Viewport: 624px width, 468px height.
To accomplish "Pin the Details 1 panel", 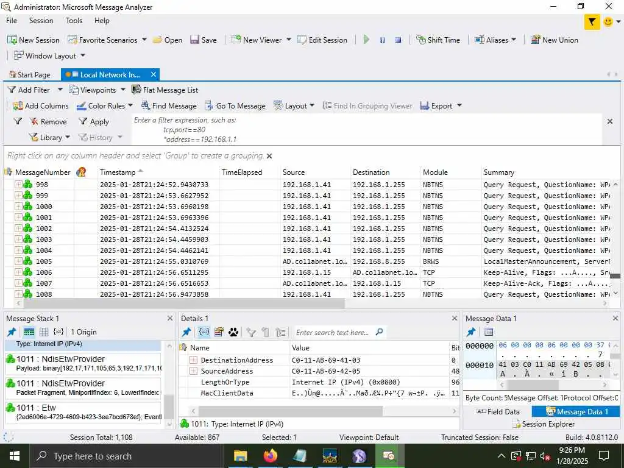I will tap(186, 332).
